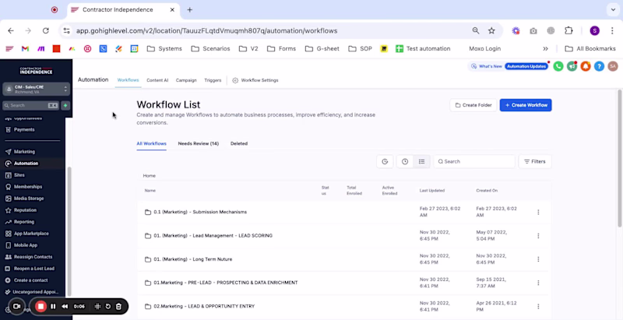Expand the hidden bookmarks chevron
The width and height of the screenshot is (623, 320).
(x=546, y=49)
